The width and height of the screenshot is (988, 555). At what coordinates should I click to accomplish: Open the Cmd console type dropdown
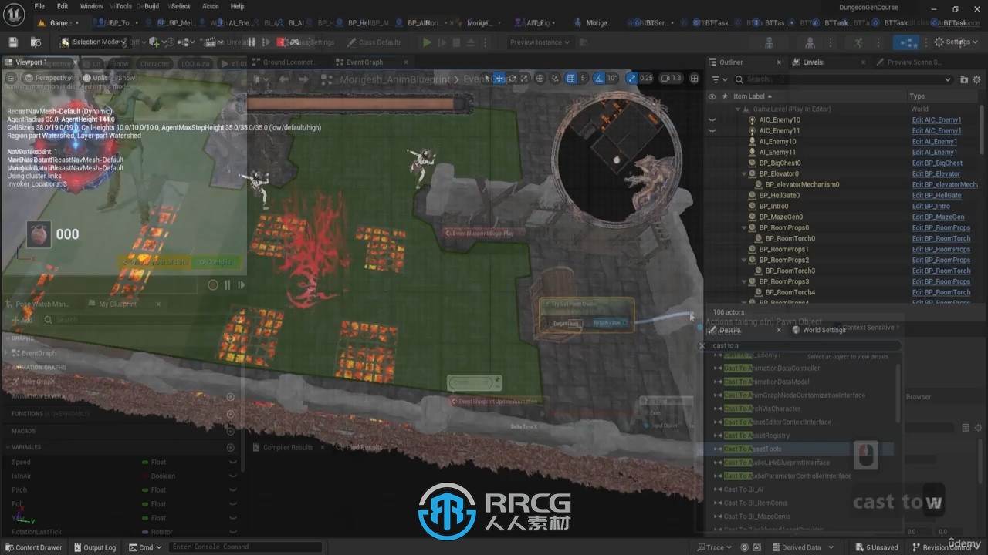[x=145, y=547]
